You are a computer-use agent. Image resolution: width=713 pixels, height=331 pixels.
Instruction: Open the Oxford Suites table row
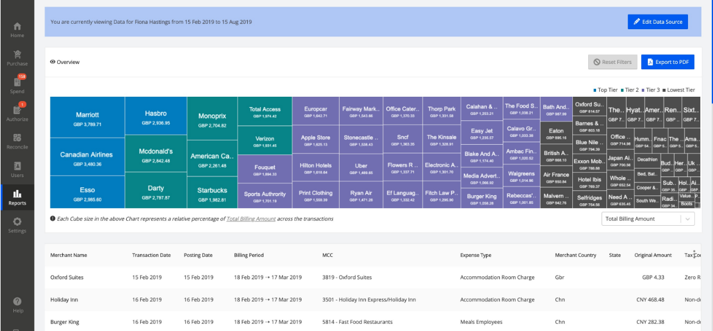pos(373,277)
